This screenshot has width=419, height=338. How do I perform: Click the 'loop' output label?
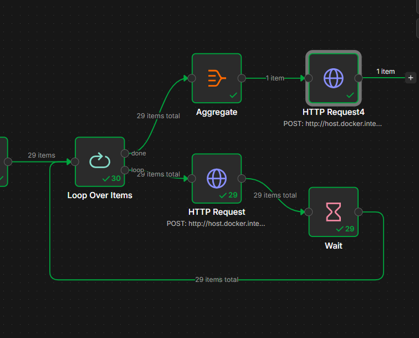(x=137, y=170)
